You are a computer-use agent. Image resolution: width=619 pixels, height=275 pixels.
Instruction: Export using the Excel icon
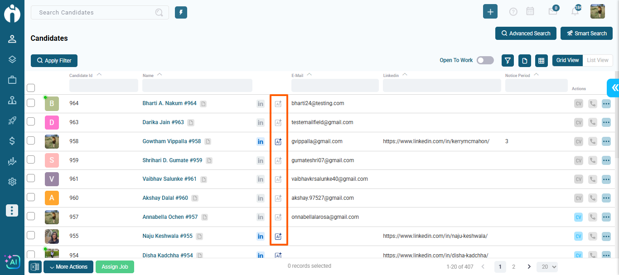pyautogui.click(x=35, y=267)
